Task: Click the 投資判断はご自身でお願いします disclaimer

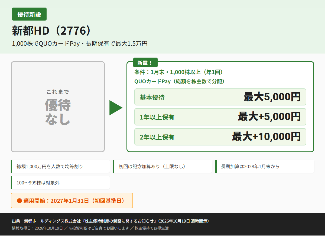Action: (99, 228)
